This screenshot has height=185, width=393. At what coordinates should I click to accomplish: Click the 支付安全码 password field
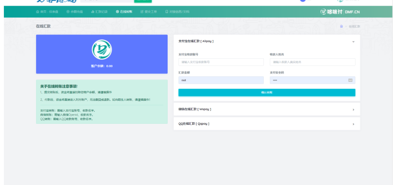tap(312, 80)
